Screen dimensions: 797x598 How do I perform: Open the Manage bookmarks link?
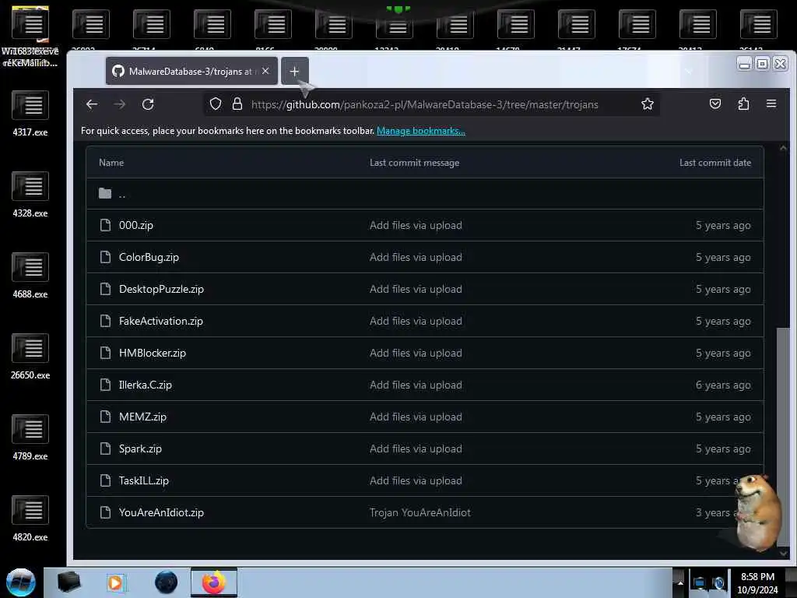point(421,131)
